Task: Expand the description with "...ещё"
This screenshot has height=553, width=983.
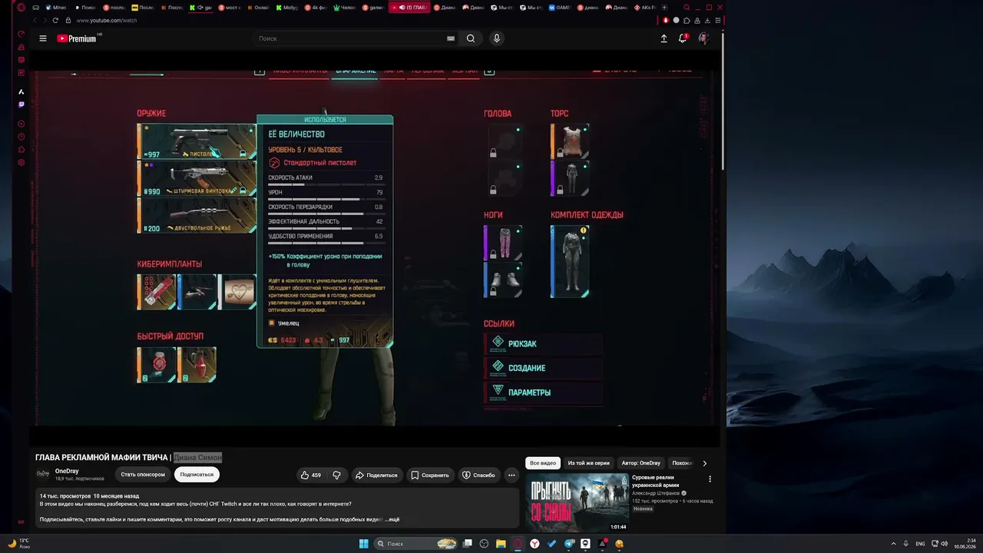Action: (x=392, y=519)
